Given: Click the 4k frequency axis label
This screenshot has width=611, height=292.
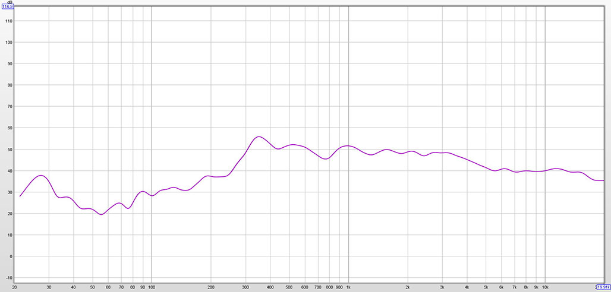Looking at the screenshot, I should click(467, 287).
